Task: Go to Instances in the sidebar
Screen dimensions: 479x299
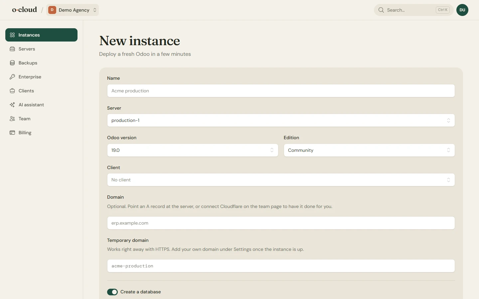Action: pyautogui.click(x=41, y=35)
